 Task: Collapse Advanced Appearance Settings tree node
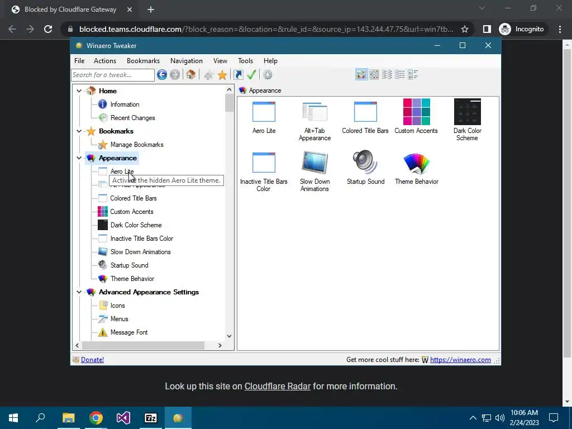(x=79, y=292)
